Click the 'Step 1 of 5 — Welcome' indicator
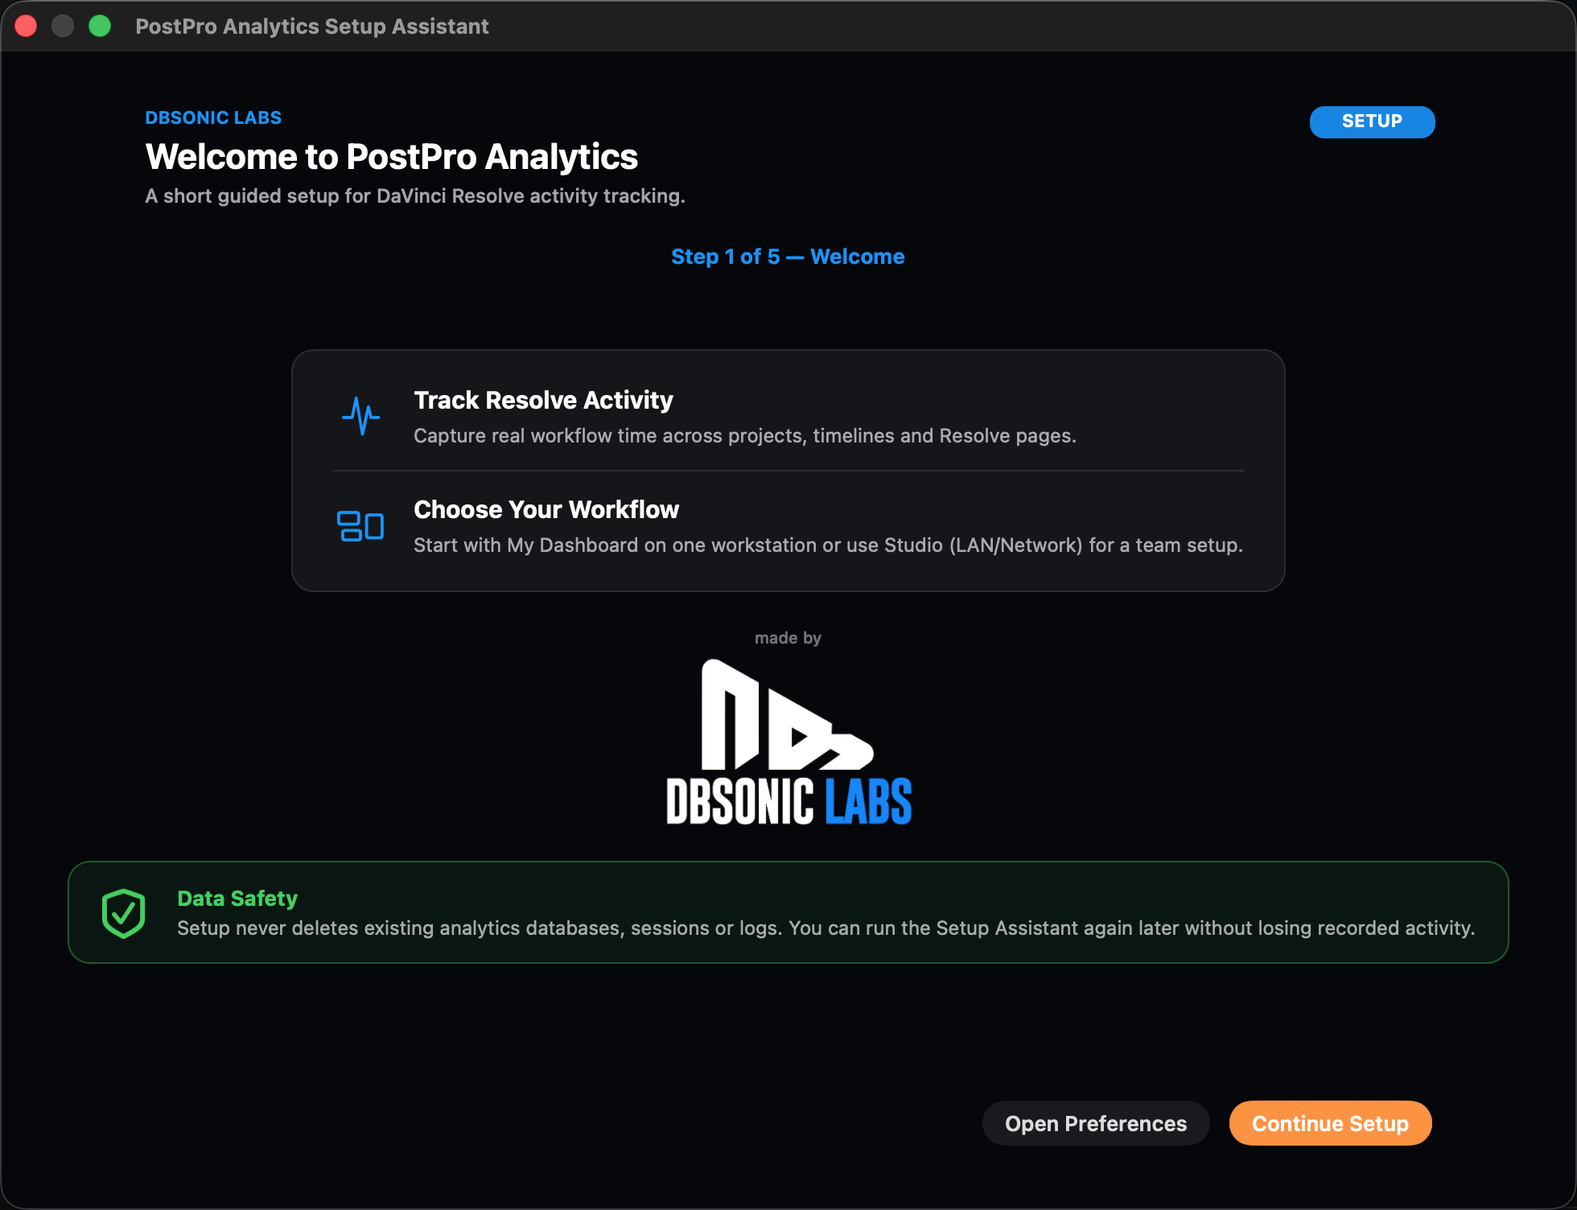Screen dimensions: 1577x1210 point(788,257)
